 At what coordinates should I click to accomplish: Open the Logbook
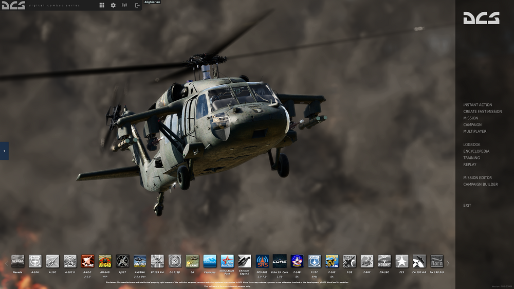pyautogui.click(x=472, y=144)
